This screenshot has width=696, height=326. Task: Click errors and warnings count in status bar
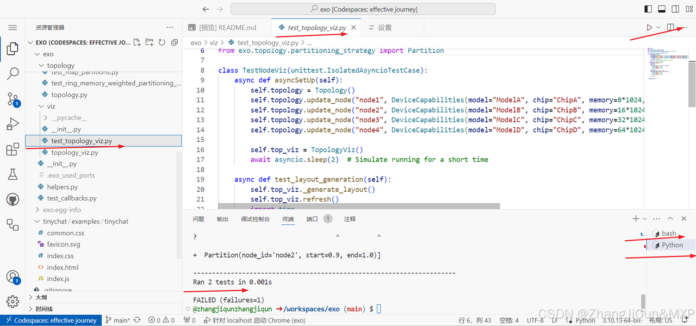(161, 320)
